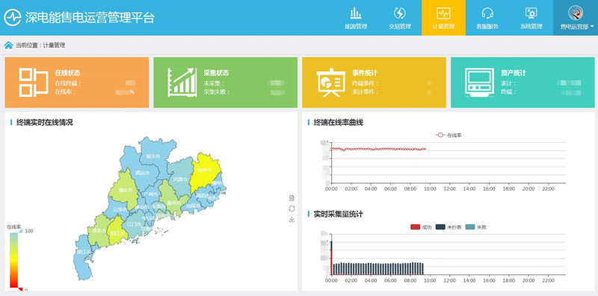Toggle the 成功 legend item
The image size is (598, 296).
point(421,227)
